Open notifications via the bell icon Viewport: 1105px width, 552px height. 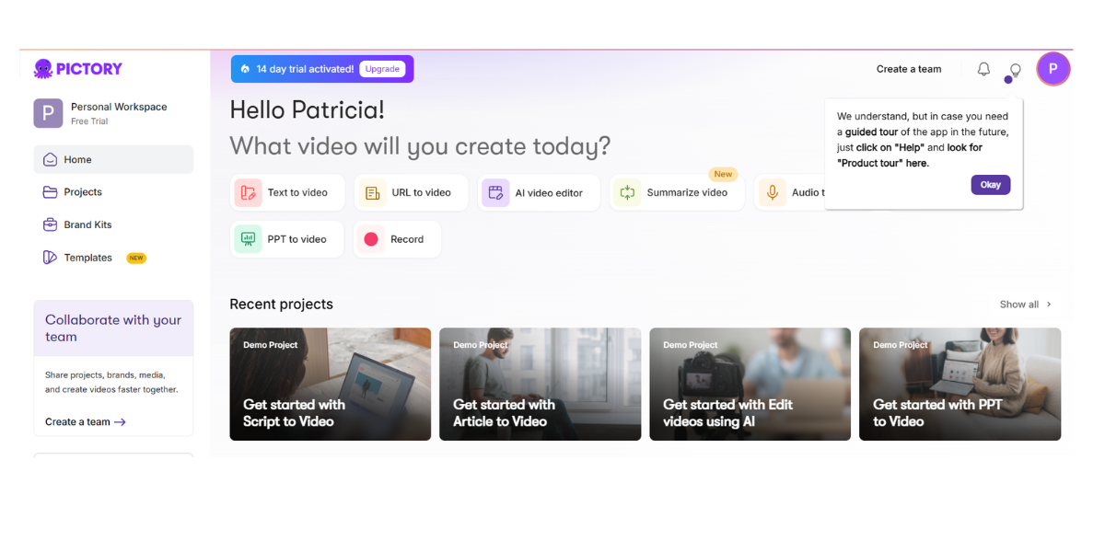983,68
